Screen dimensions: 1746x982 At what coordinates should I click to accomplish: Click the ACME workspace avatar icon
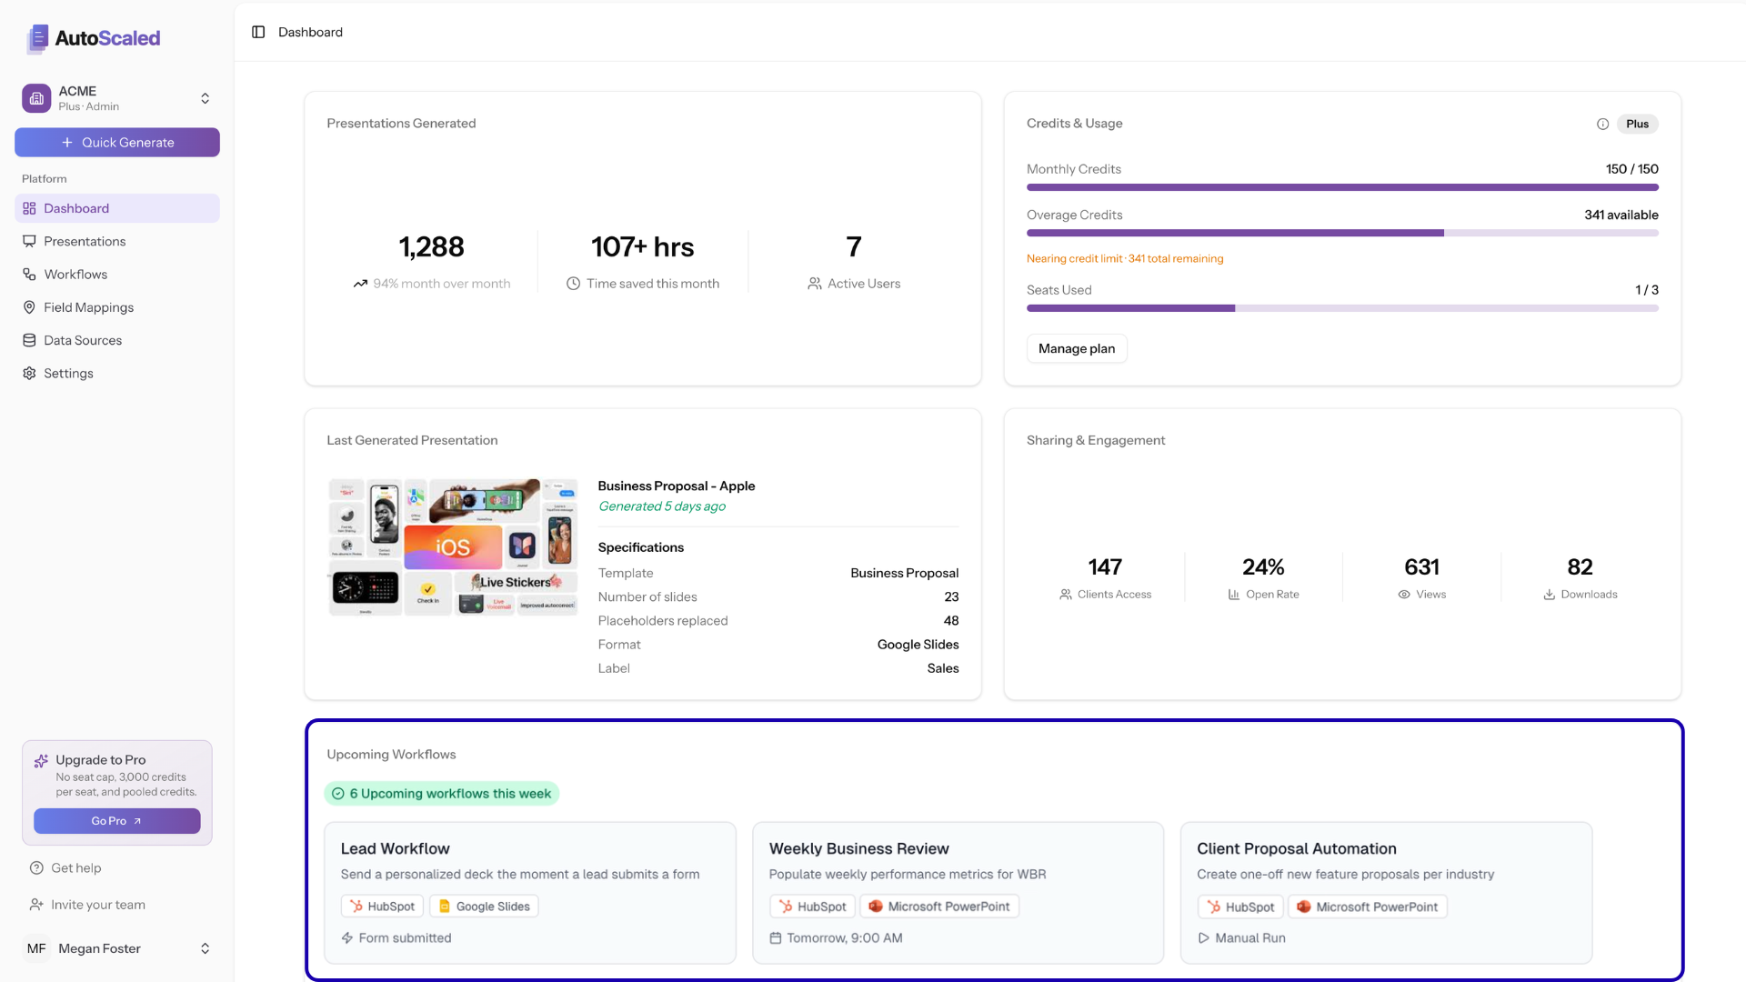[x=36, y=98]
